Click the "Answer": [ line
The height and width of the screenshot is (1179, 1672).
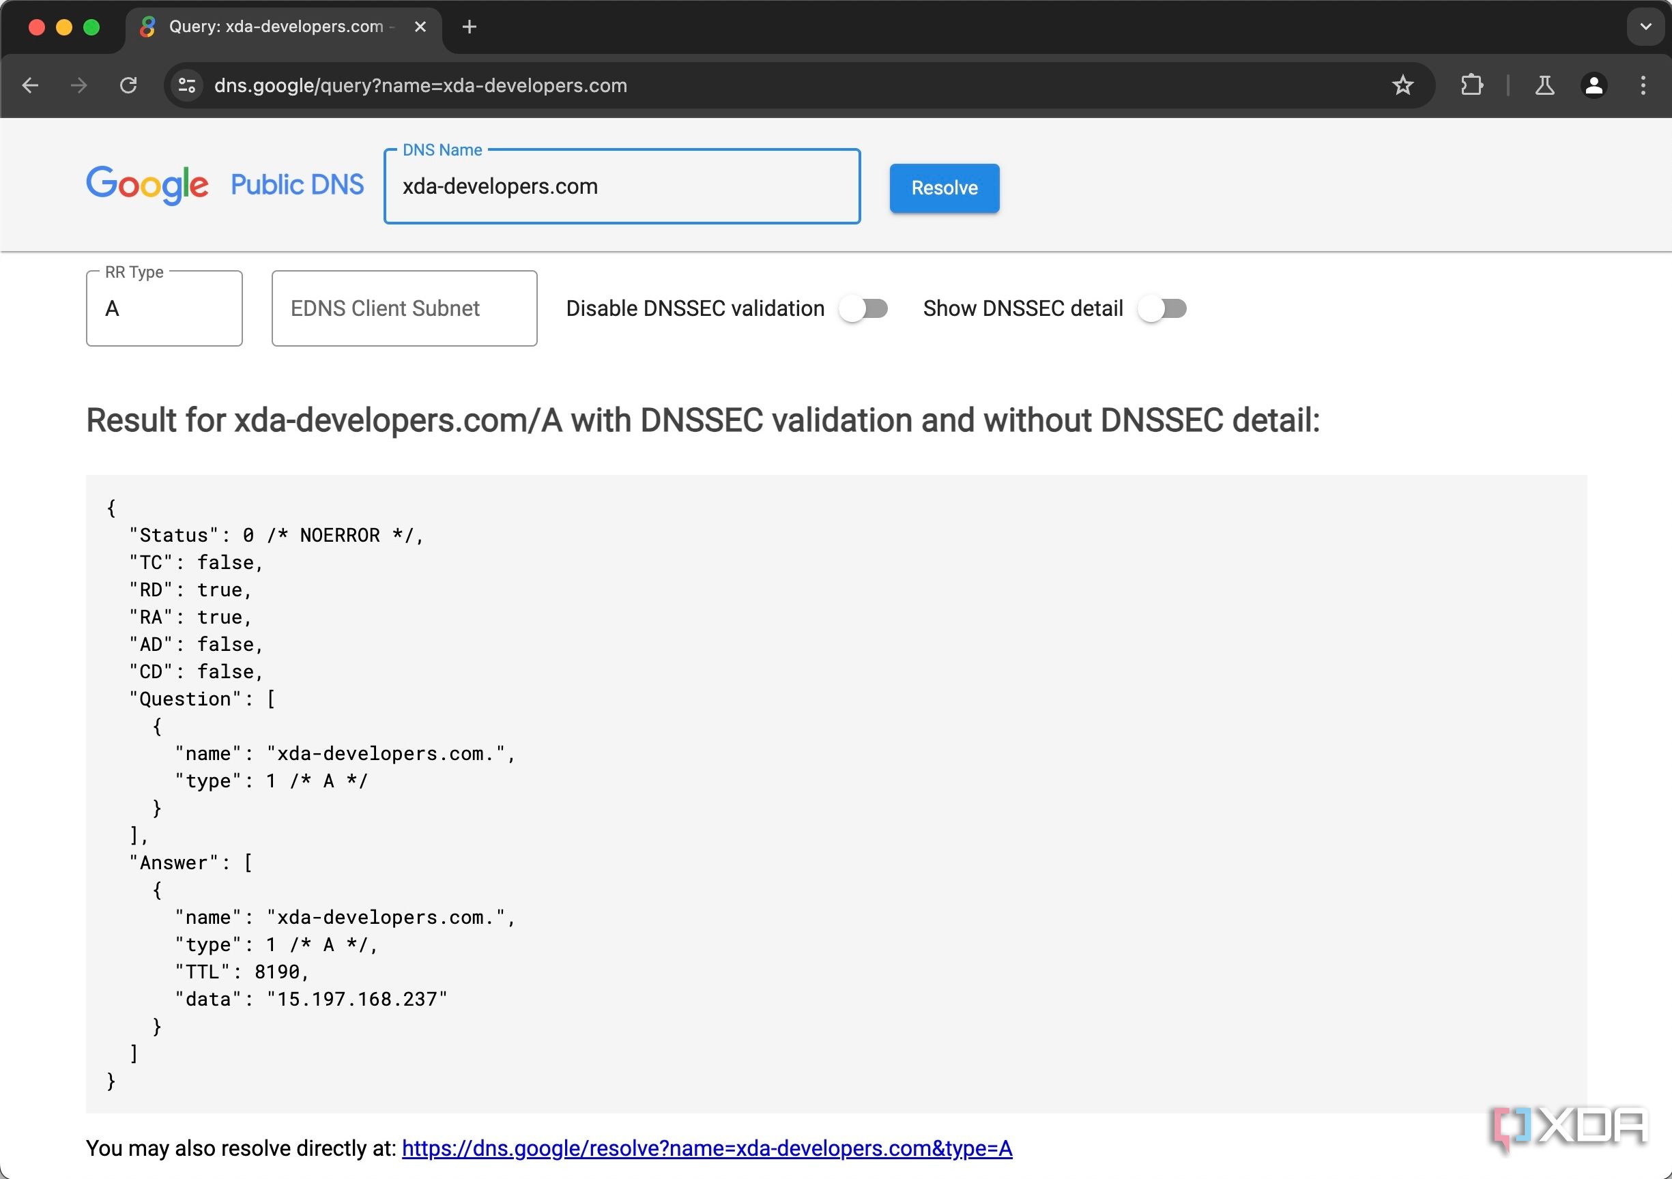[190, 863]
